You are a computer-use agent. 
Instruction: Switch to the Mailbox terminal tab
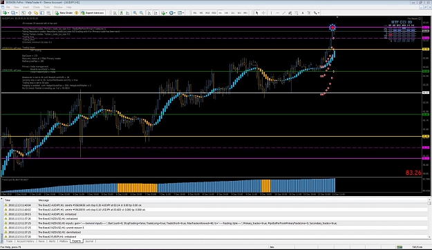64,241
